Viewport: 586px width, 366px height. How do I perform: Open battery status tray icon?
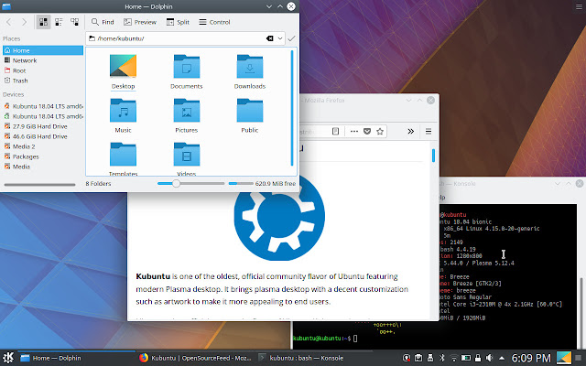pos(466,358)
